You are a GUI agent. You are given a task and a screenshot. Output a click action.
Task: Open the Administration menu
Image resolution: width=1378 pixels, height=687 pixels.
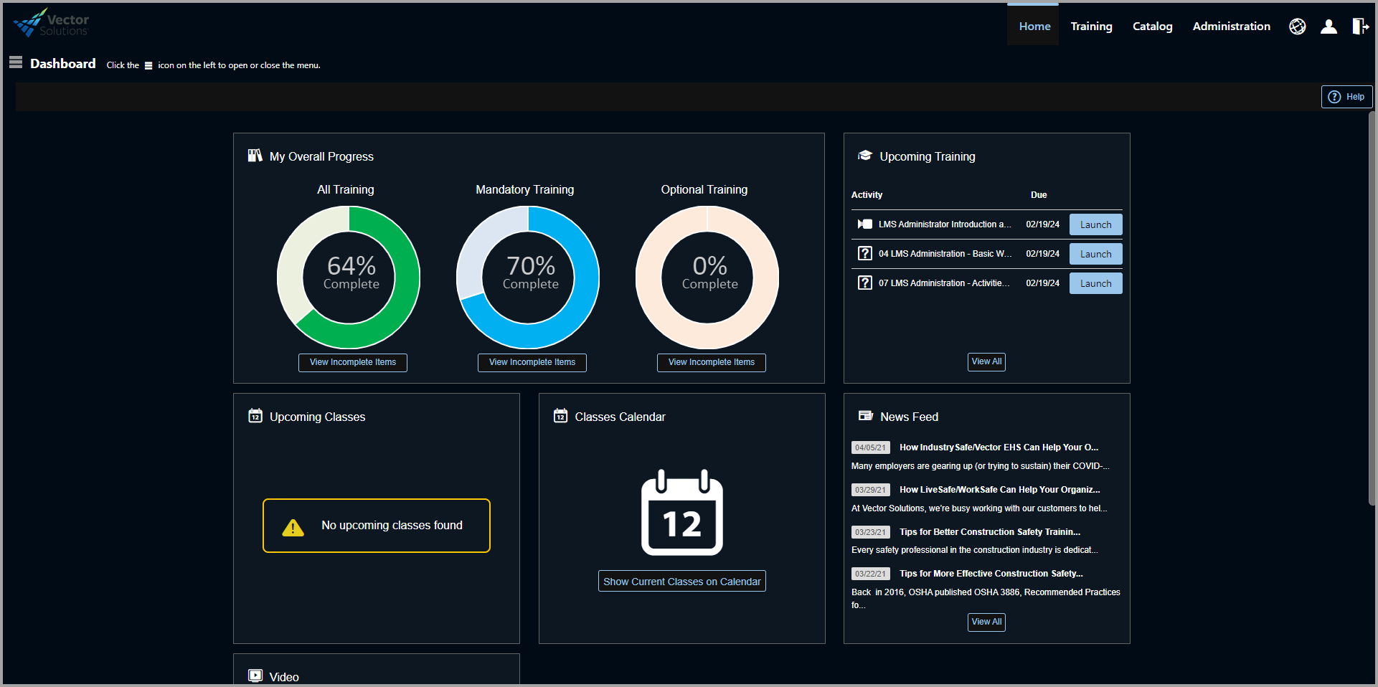1231,26
